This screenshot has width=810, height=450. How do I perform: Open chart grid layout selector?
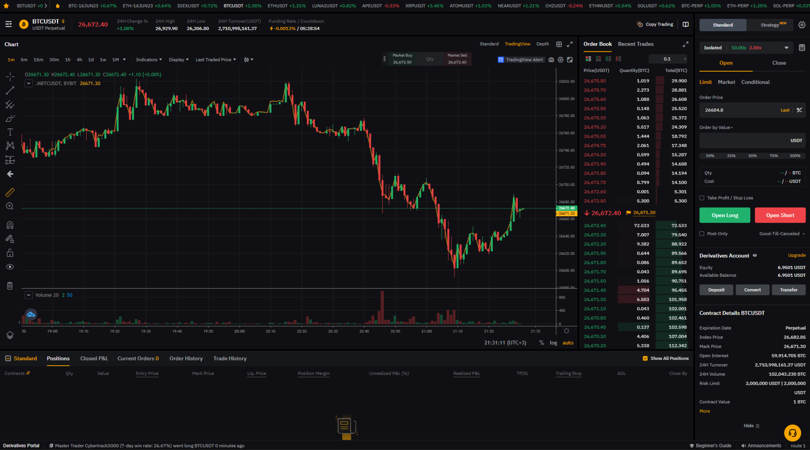pyautogui.click(x=559, y=44)
